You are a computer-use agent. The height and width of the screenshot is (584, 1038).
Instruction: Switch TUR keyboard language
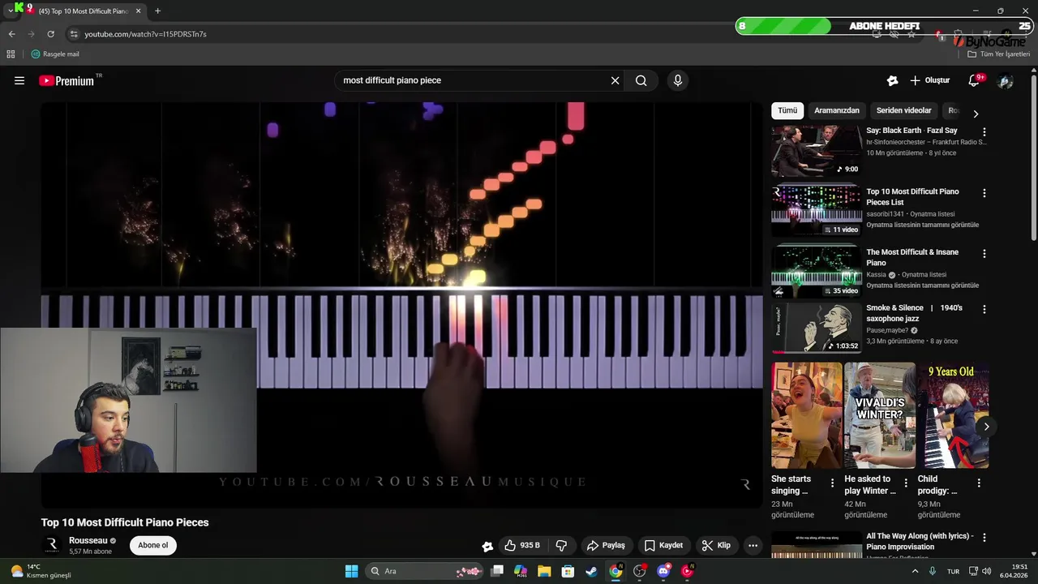coord(954,571)
